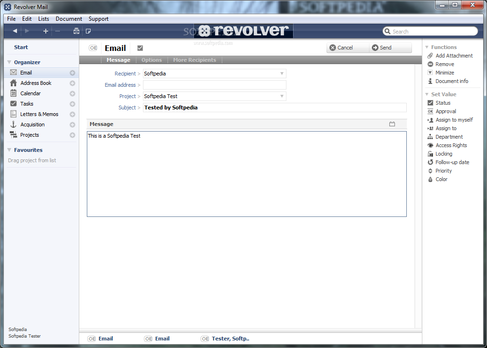
Task: Open Access Rights eye option
Action: [447, 145]
